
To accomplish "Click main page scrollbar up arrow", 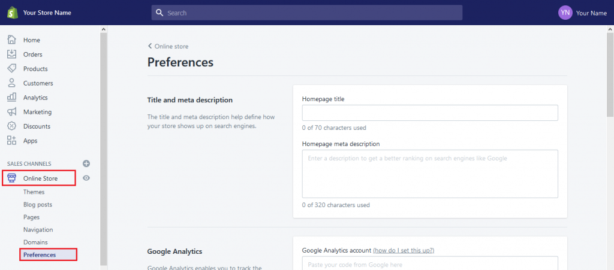I will [x=610, y=29].
